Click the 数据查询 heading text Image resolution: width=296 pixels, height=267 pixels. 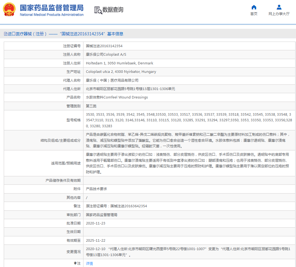(113, 10)
